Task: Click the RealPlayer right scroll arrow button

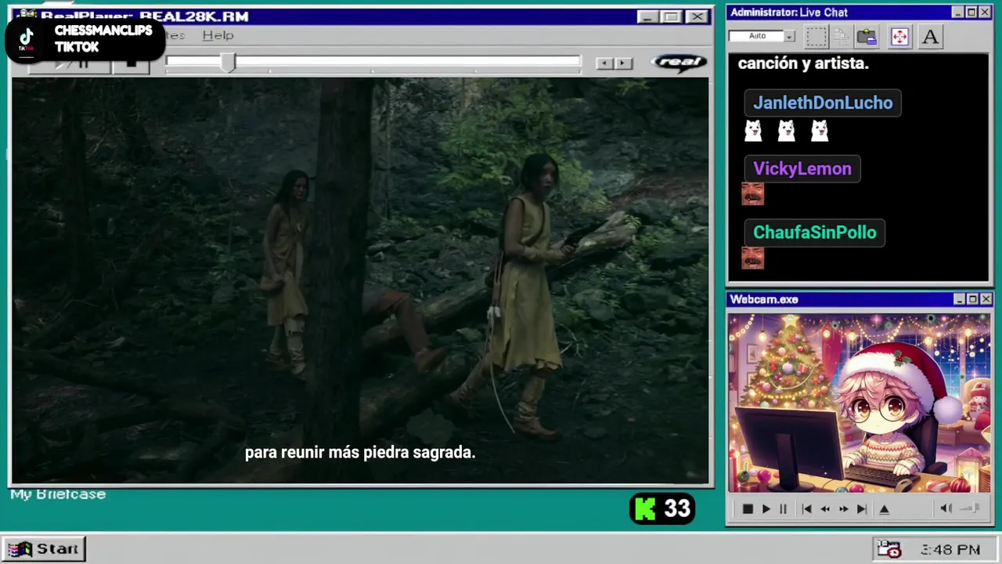Action: [x=623, y=63]
